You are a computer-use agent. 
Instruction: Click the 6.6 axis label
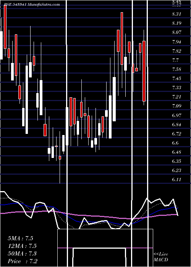point(175,143)
